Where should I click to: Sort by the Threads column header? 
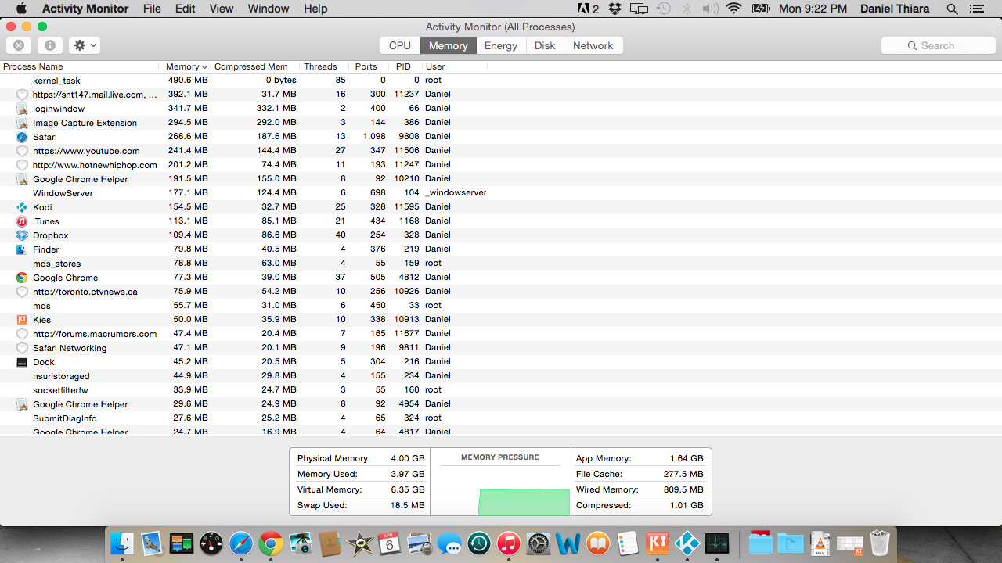pos(323,66)
